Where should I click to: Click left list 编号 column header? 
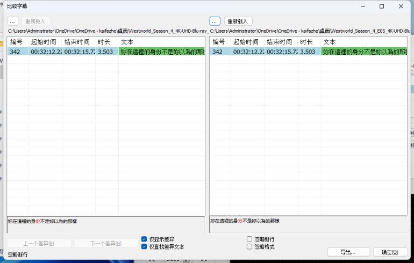tap(18, 42)
